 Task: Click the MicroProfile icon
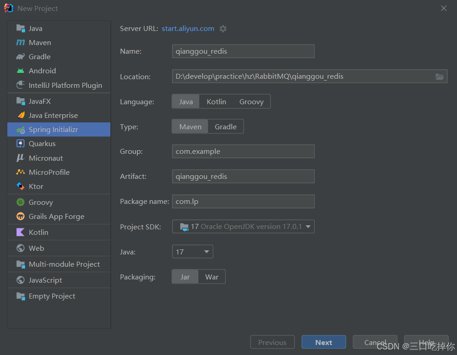point(21,172)
